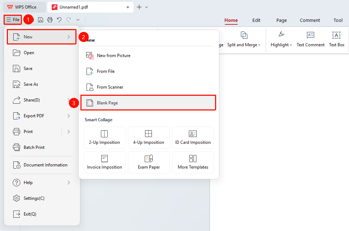Screen dimensions: 349x231
Task: Click the Split and Merge tool
Action: 244,39
